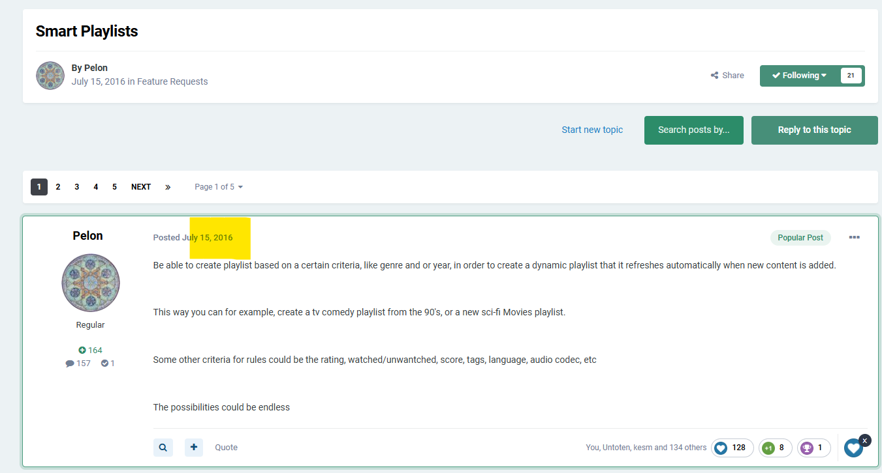
Task: Dismiss the reaction with the x icon
Action: coord(864,440)
